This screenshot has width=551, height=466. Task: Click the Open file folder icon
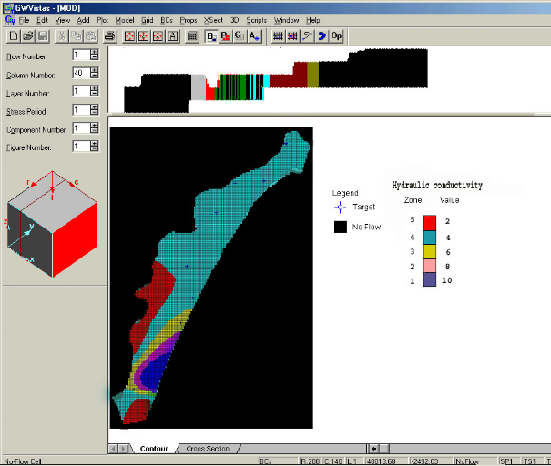coord(29,36)
